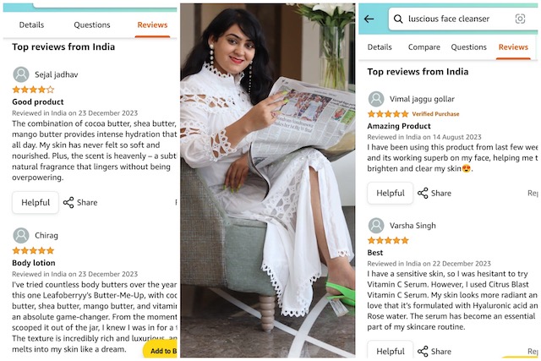
Task: Switch to the Details tab on left panel
Action: tap(31, 25)
